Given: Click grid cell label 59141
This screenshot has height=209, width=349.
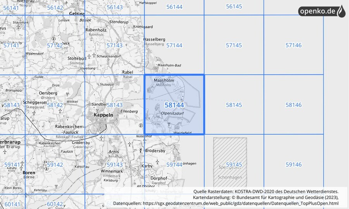Looking at the screenshot, I should tap(12, 164).
